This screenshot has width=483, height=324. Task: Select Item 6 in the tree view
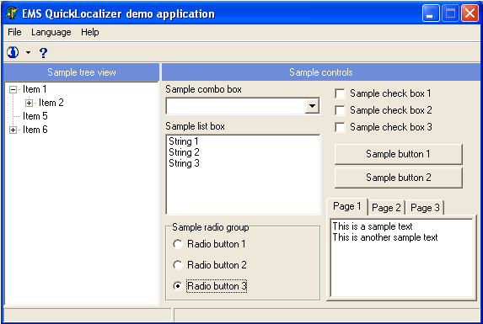pyautogui.click(x=35, y=130)
